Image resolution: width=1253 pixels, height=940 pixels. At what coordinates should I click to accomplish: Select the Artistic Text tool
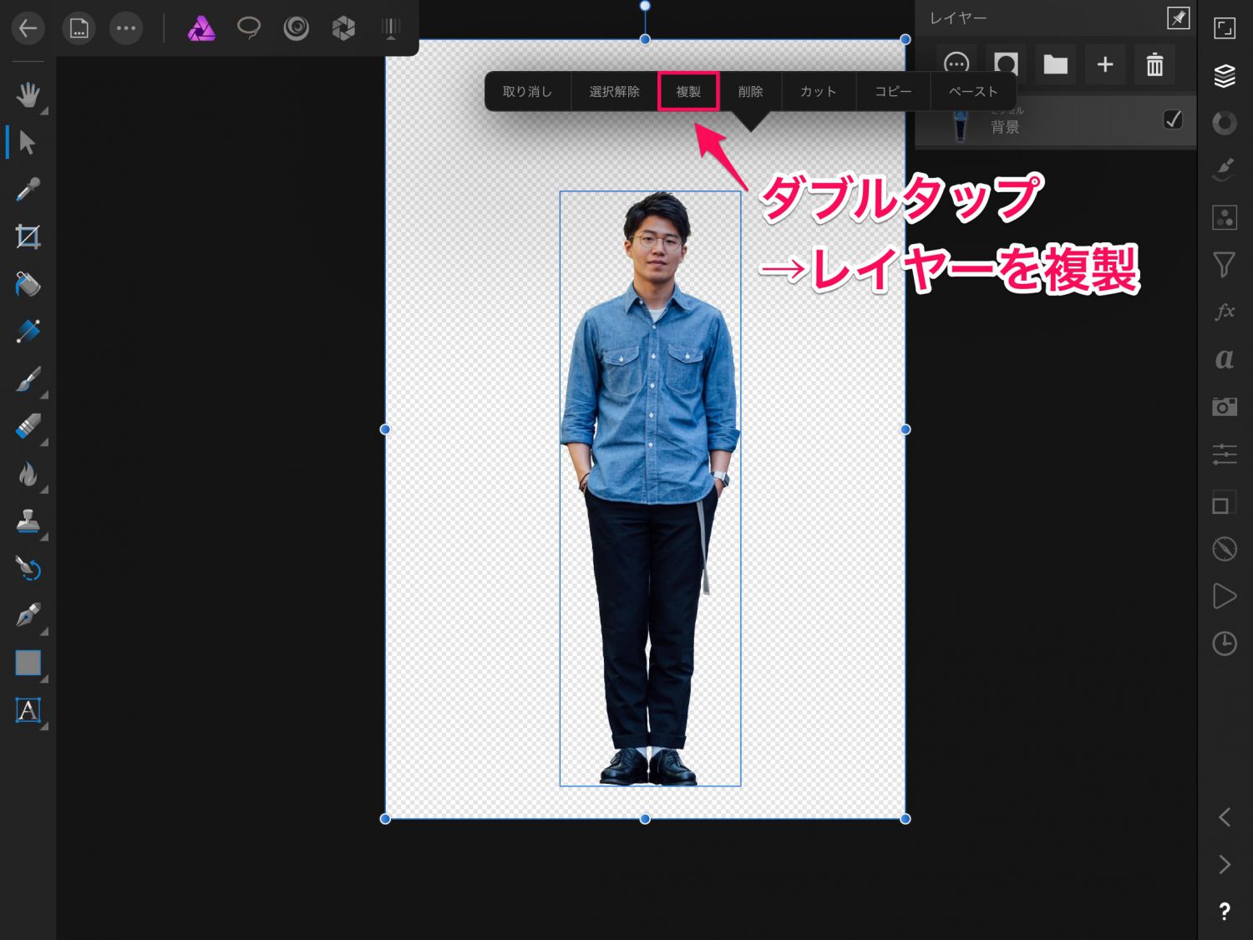pos(28,710)
